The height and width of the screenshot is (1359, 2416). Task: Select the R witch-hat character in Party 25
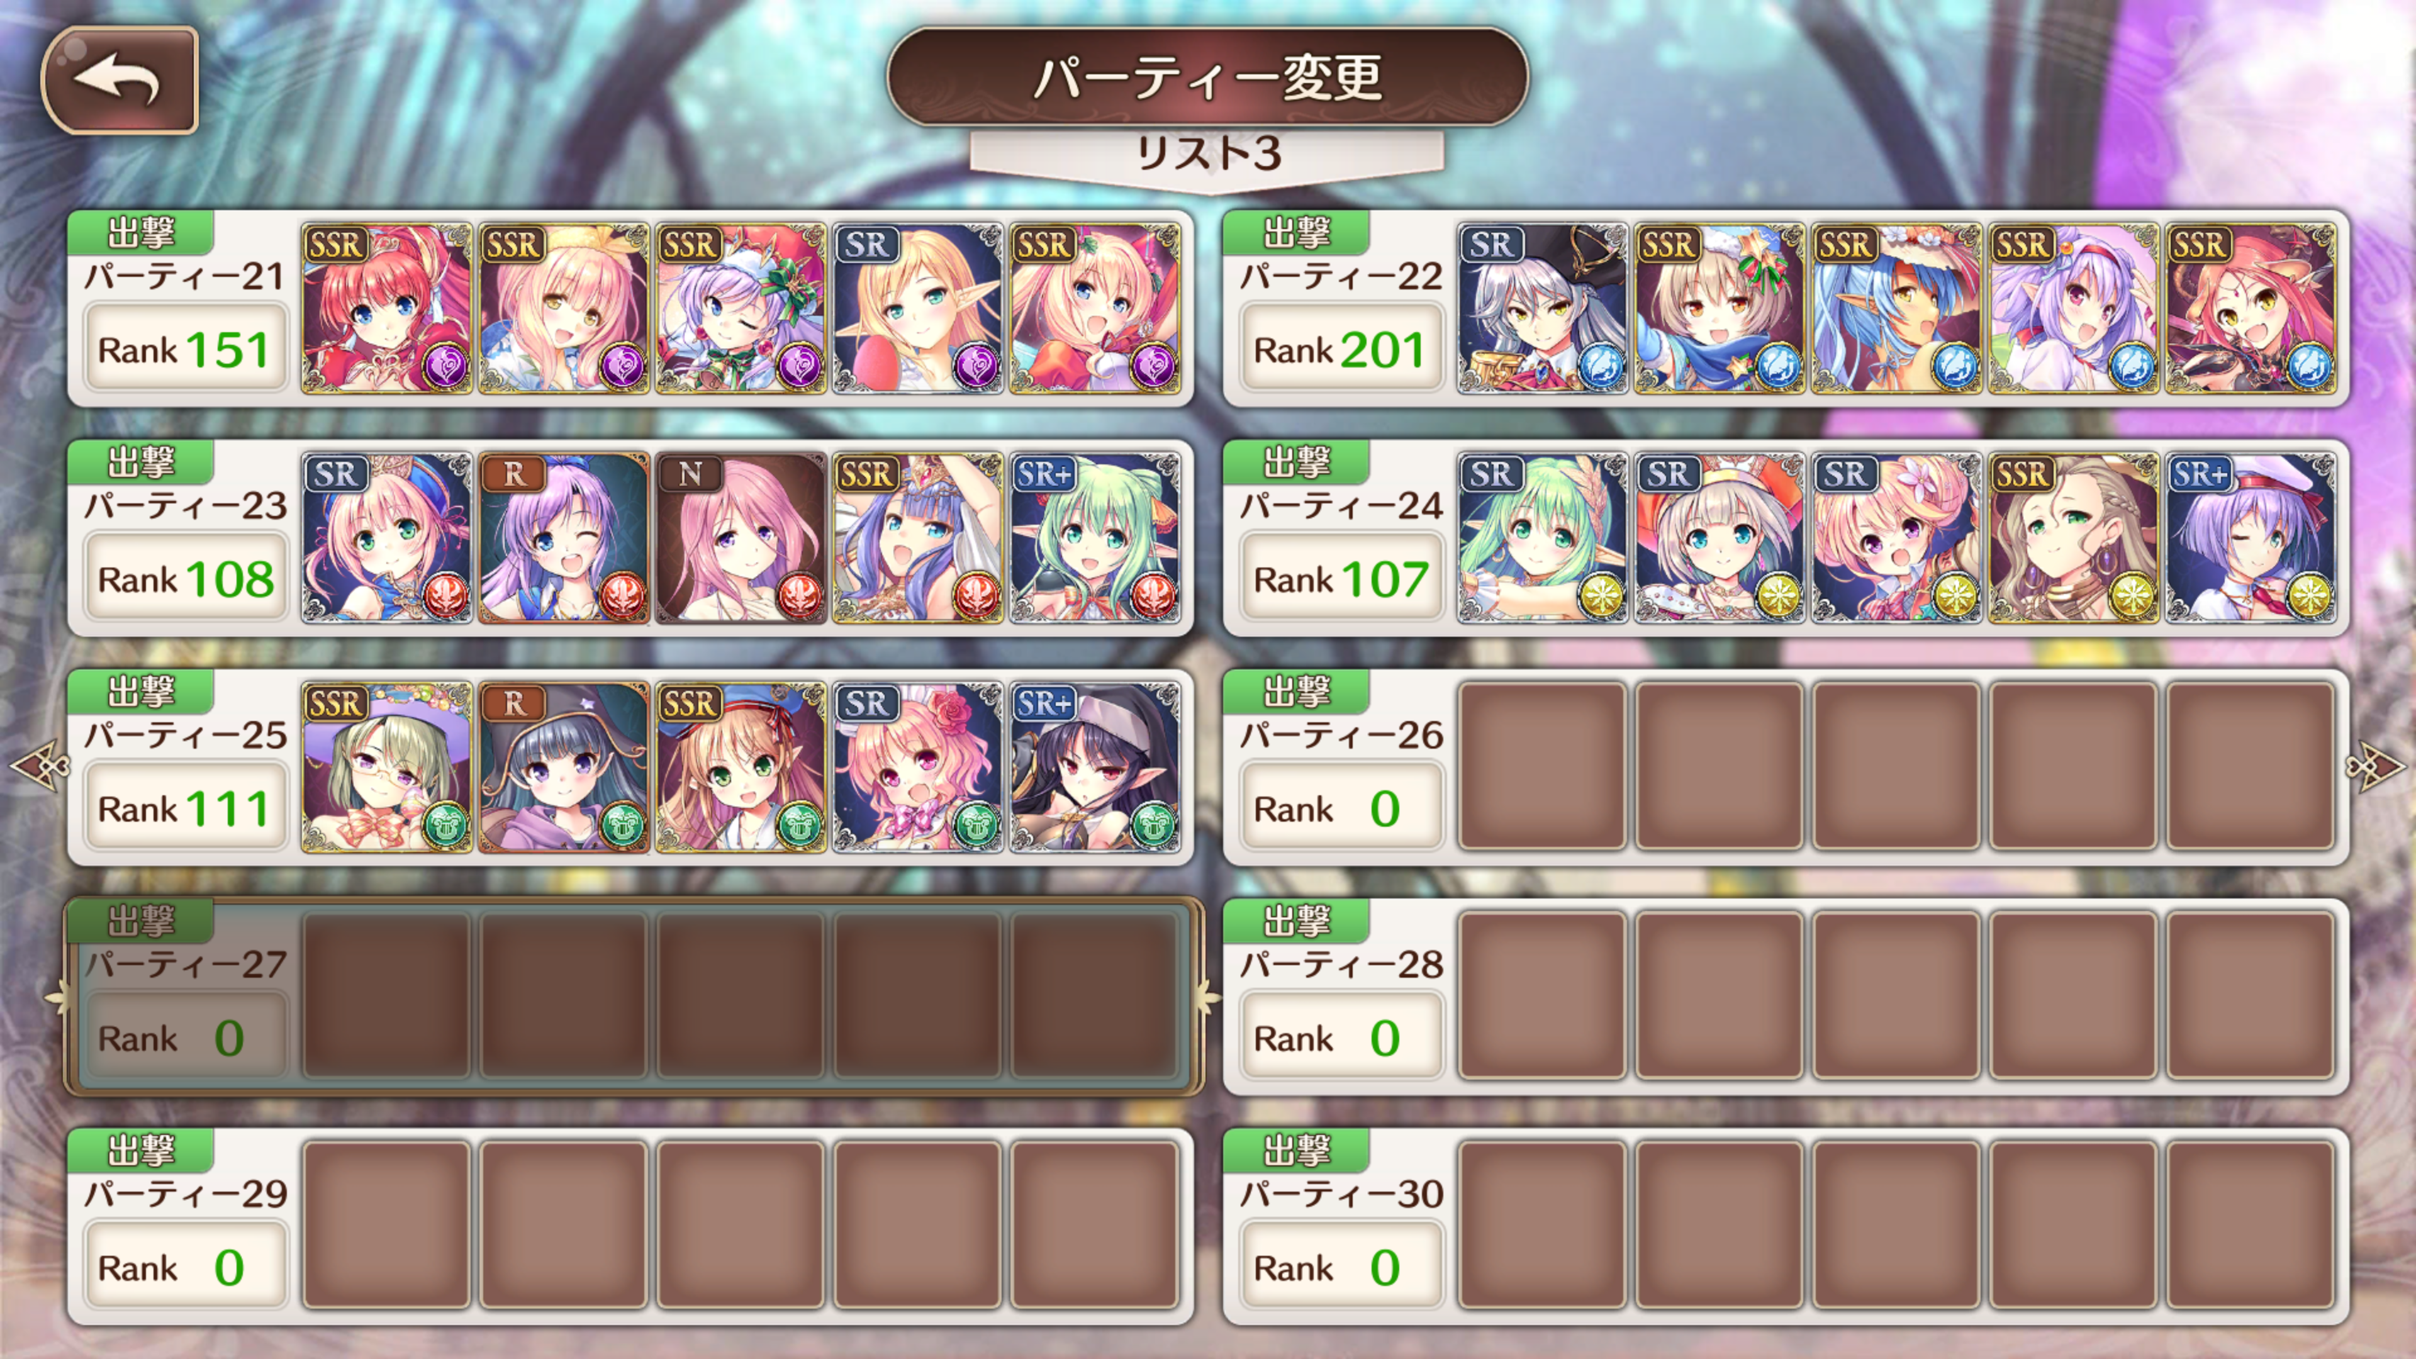(x=564, y=767)
